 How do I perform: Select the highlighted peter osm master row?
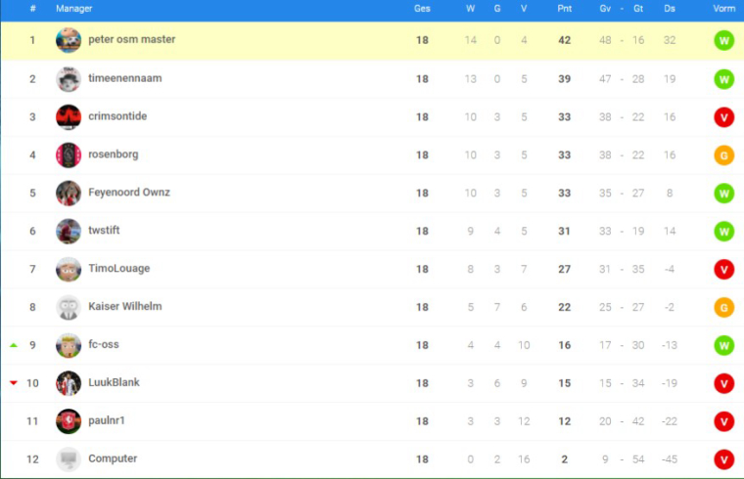click(372, 41)
